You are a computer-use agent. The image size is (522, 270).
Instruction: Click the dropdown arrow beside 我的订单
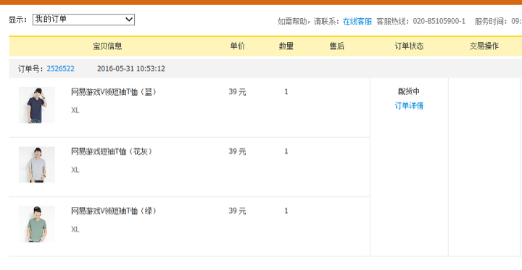(129, 20)
